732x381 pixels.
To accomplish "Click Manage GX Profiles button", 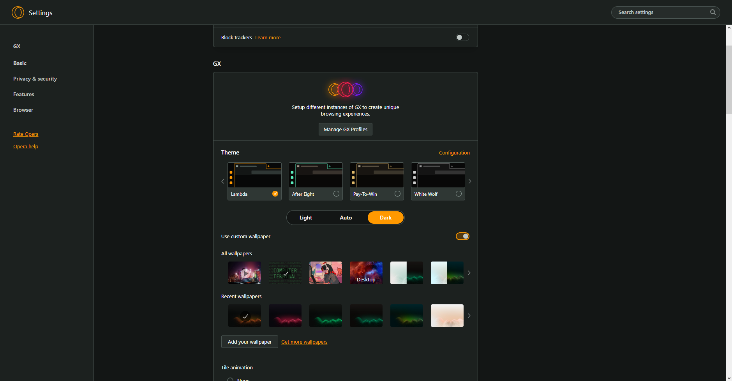I will point(346,129).
